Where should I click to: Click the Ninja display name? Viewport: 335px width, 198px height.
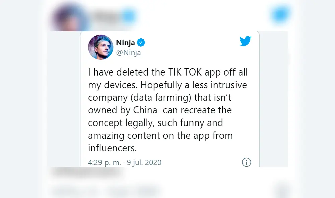[x=125, y=43]
